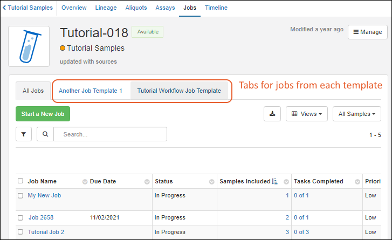This screenshot has height=240, width=392.
Task: Click into the Search input field
Action: tap(111, 134)
